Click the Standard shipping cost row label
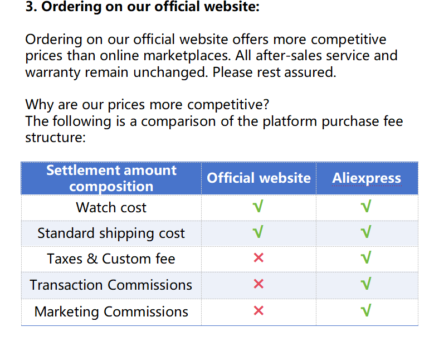Viewport: 439px width, 346px height. [111, 233]
